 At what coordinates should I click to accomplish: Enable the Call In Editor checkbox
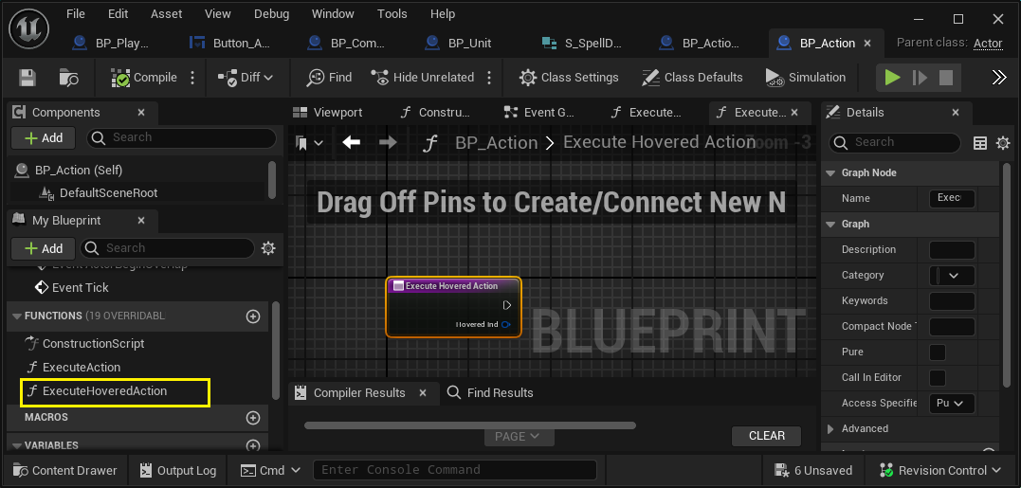coord(938,377)
